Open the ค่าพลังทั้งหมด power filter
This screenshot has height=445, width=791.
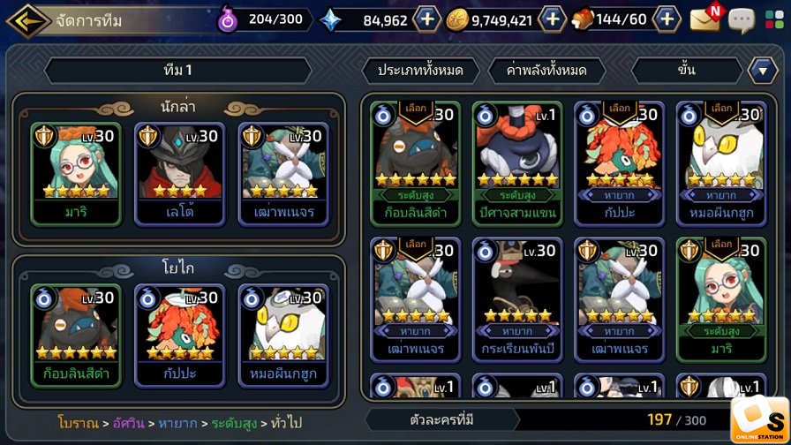click(546, 71)
